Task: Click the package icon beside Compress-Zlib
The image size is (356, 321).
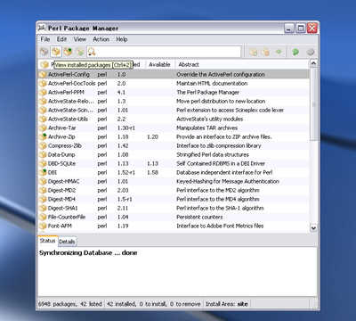Action: point(43,145)
